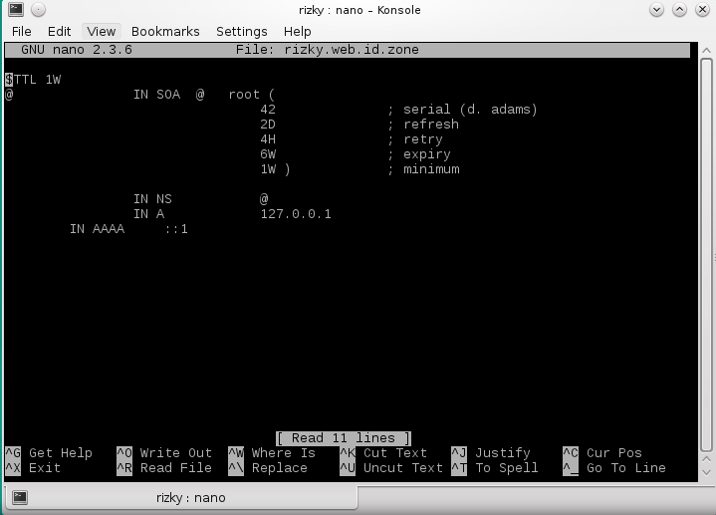This screenshot has width=716, height=515.
Task: Click the ^K Cut Text shortcut
Action: click(383, 453)
